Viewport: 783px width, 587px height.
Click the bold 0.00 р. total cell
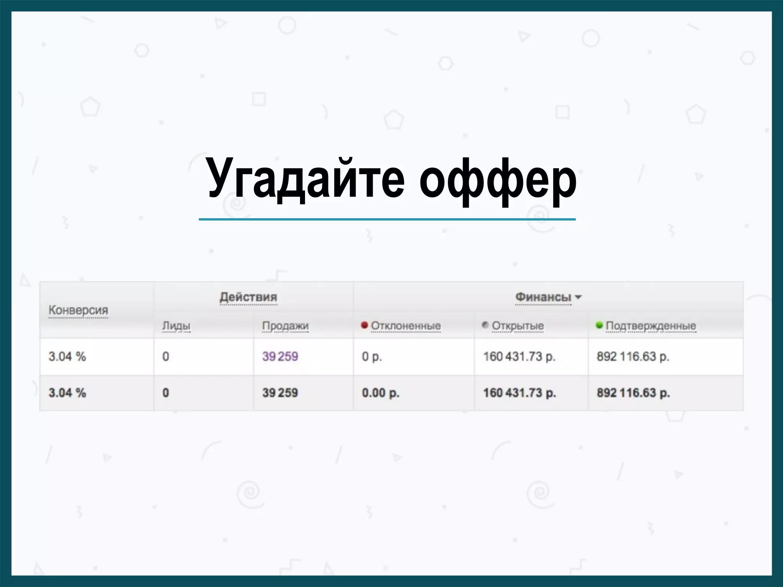click(380, 393)
